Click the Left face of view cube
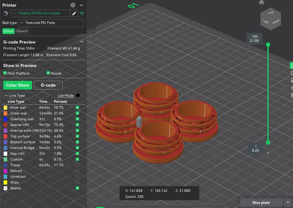This screenshot has width=293, height=208. [x=266, y=22]
